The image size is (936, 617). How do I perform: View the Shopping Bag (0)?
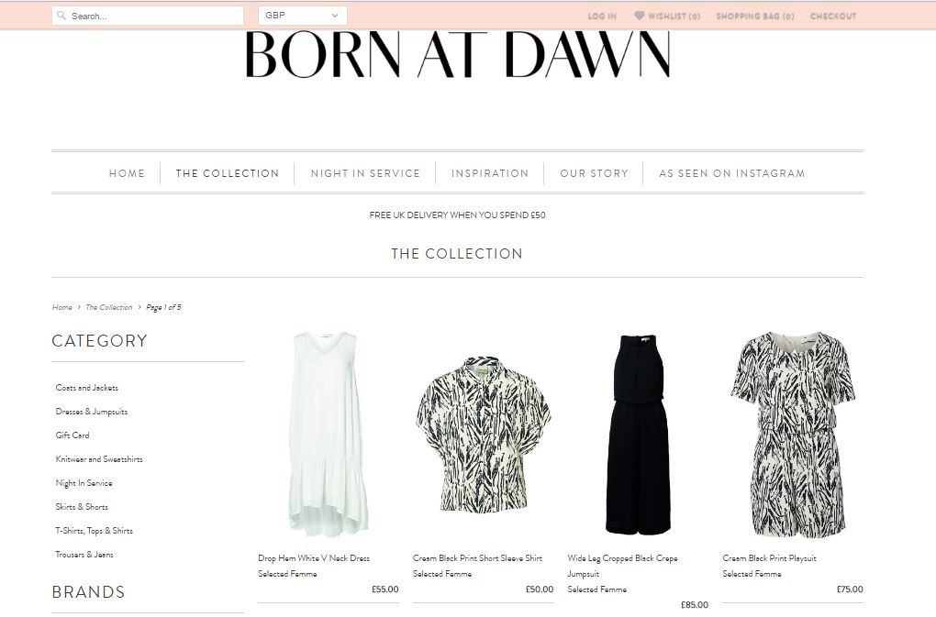pyautogui.click(x=755, y=17)
